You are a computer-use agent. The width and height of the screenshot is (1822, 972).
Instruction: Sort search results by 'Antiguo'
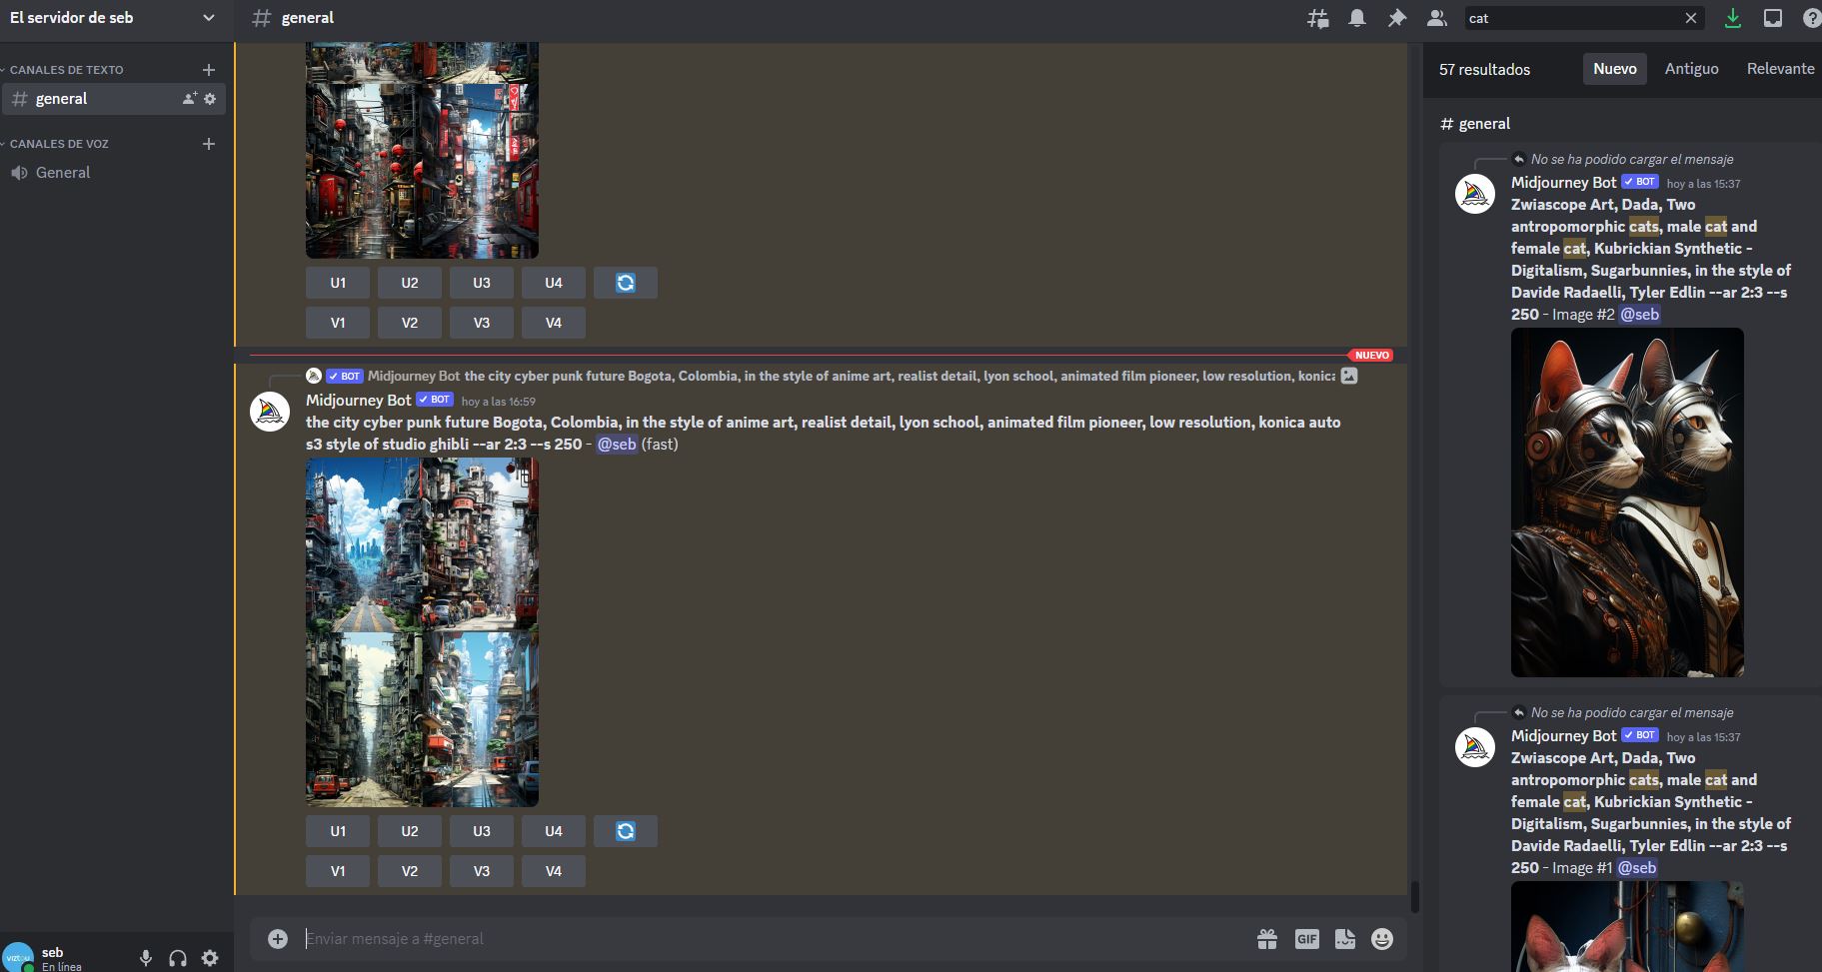1691,69
